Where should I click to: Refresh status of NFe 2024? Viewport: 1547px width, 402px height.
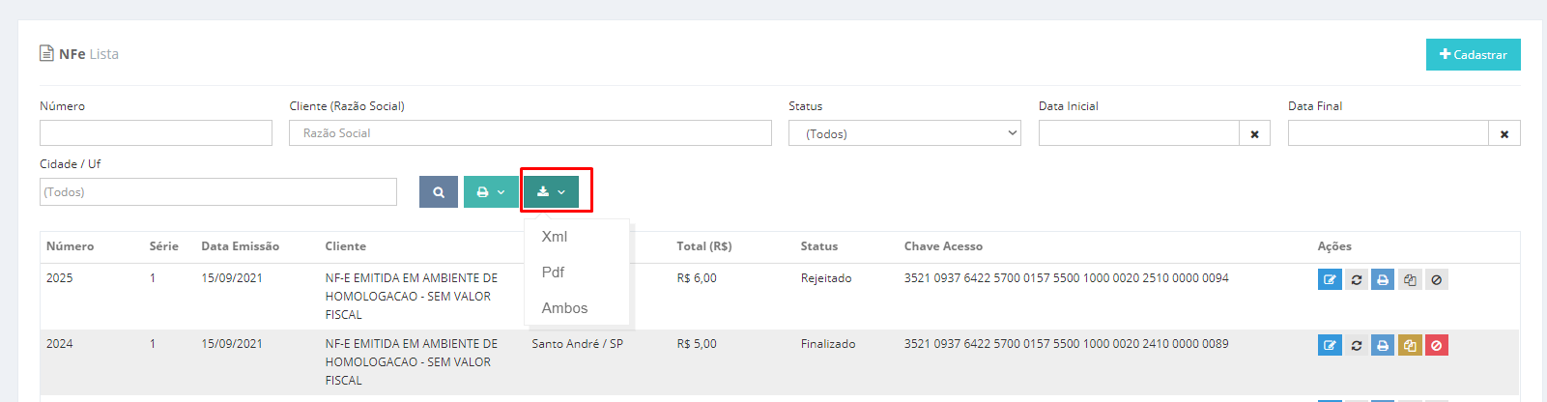(x=1357, y=345)
